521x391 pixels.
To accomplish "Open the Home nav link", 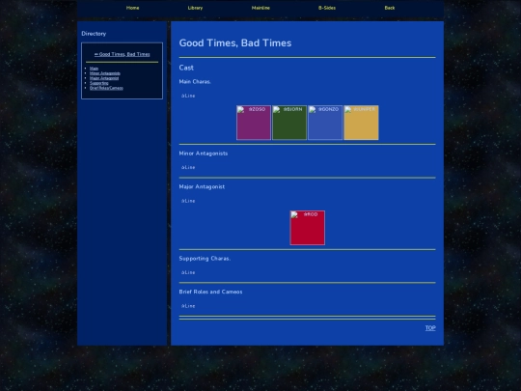I will [x=132, y=8].
